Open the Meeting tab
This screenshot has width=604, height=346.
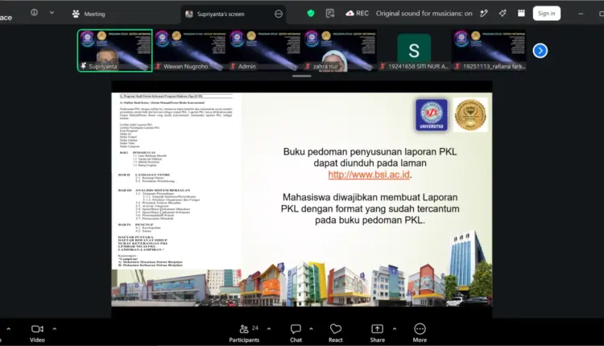pyautogui.click(x=89, y=14)
